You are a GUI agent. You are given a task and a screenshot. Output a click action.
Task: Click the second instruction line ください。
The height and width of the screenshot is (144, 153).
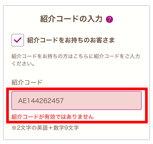(x=23, y=64)
